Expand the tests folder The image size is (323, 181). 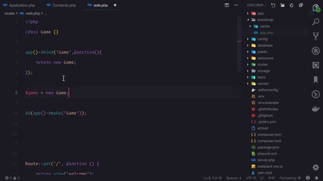tap(261, 77)
